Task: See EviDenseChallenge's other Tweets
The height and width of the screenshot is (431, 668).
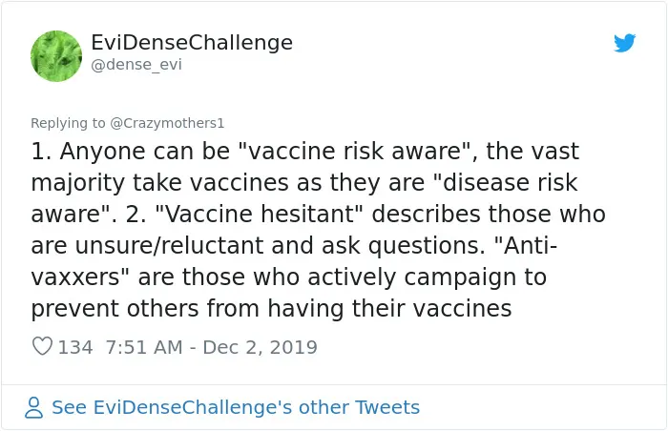Action: pyautogui.click(x=236, y=407)
